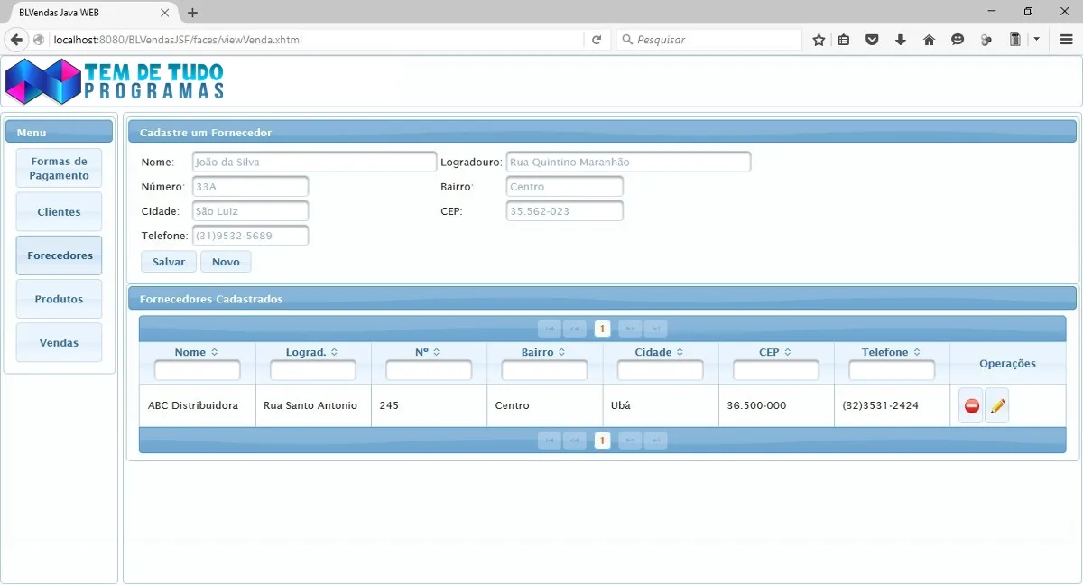The width and height of the screenshot is (1083, 585).
Task: Click the Nome input field
Action: pos(314,162)
